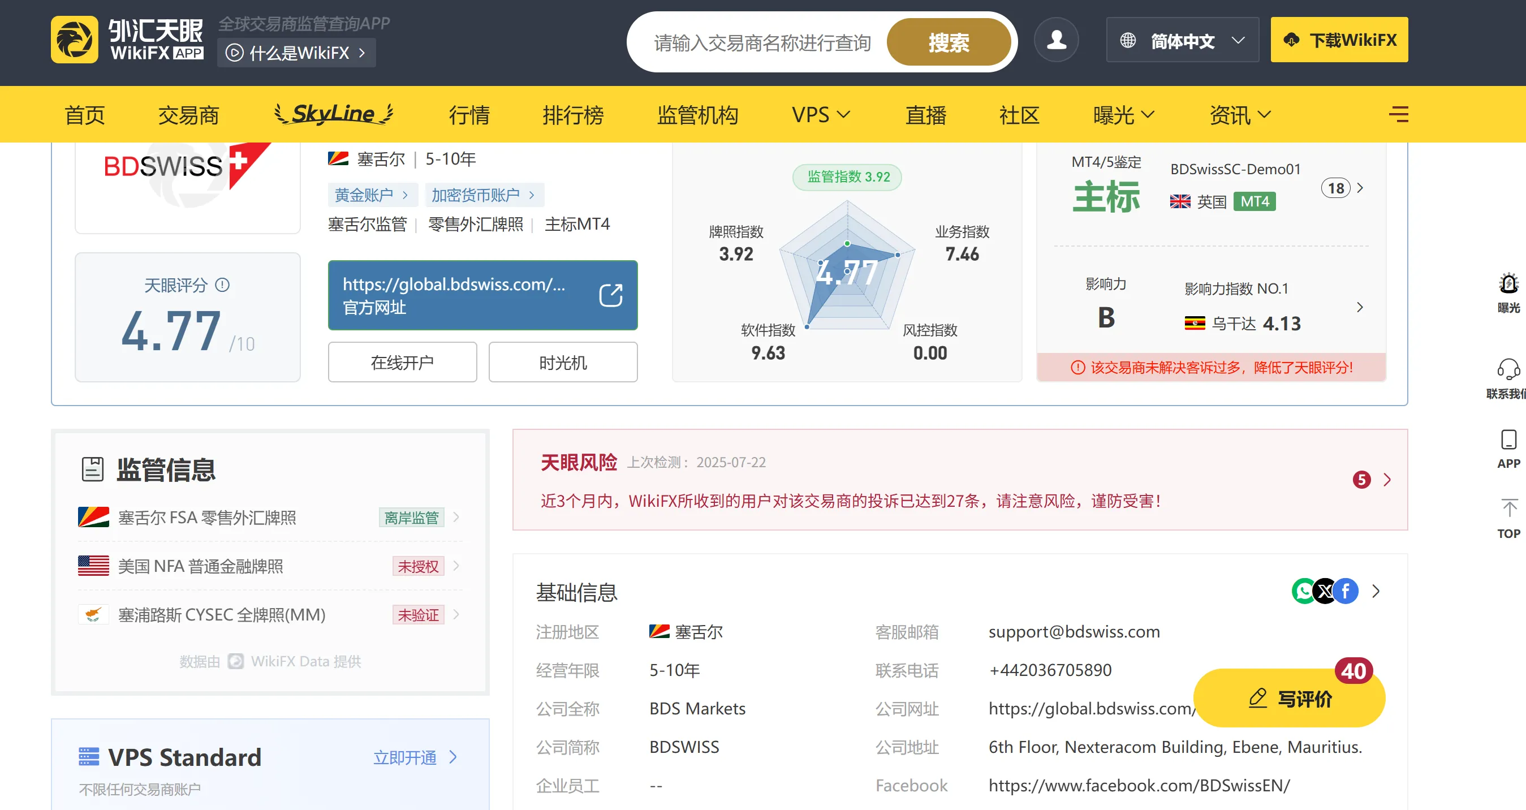Click the 下载WikiFX download button

click(1339, 40)
